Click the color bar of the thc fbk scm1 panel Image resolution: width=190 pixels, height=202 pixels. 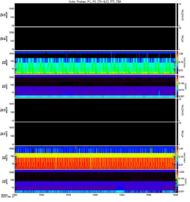click(177, 181)
